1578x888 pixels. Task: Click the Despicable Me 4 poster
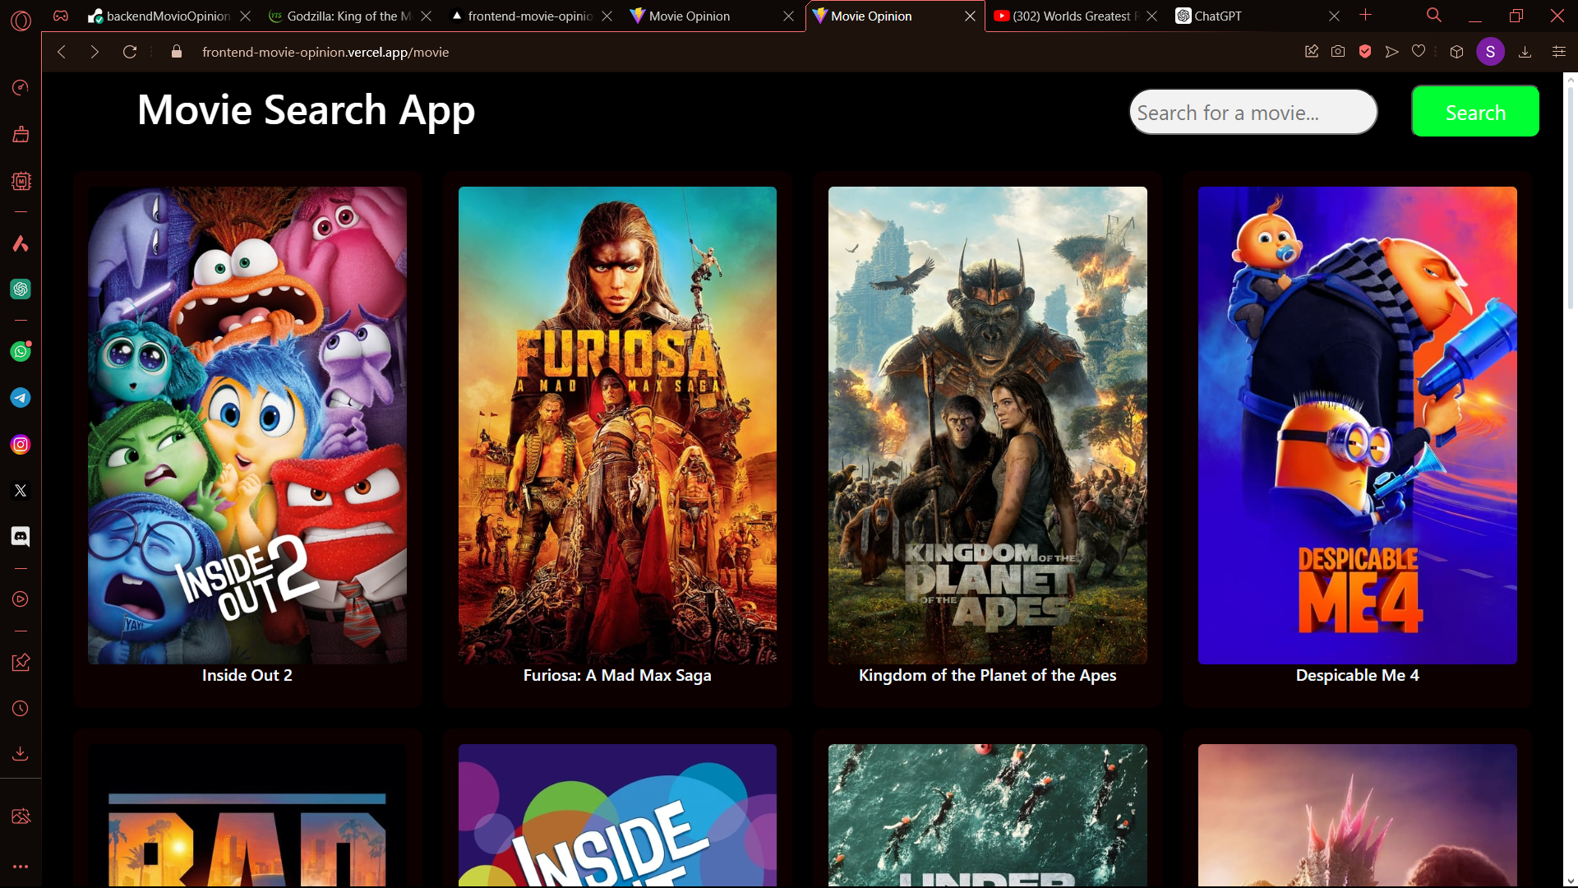coord(1357,425)
